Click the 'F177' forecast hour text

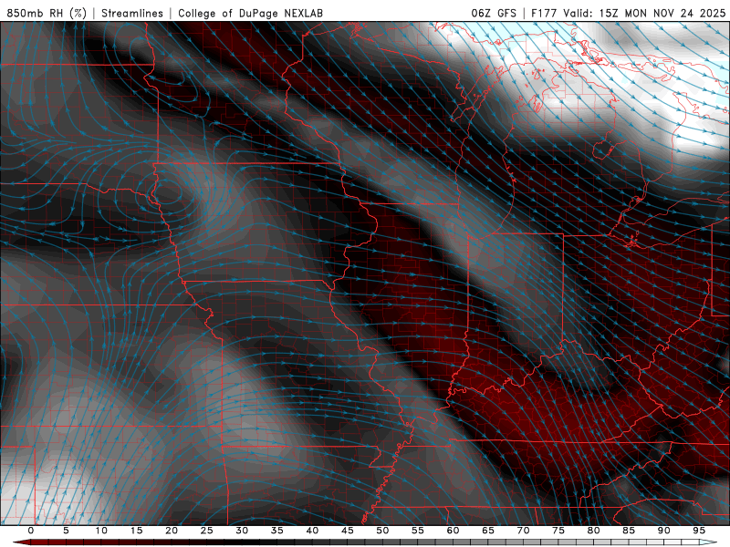click(544, 13)
